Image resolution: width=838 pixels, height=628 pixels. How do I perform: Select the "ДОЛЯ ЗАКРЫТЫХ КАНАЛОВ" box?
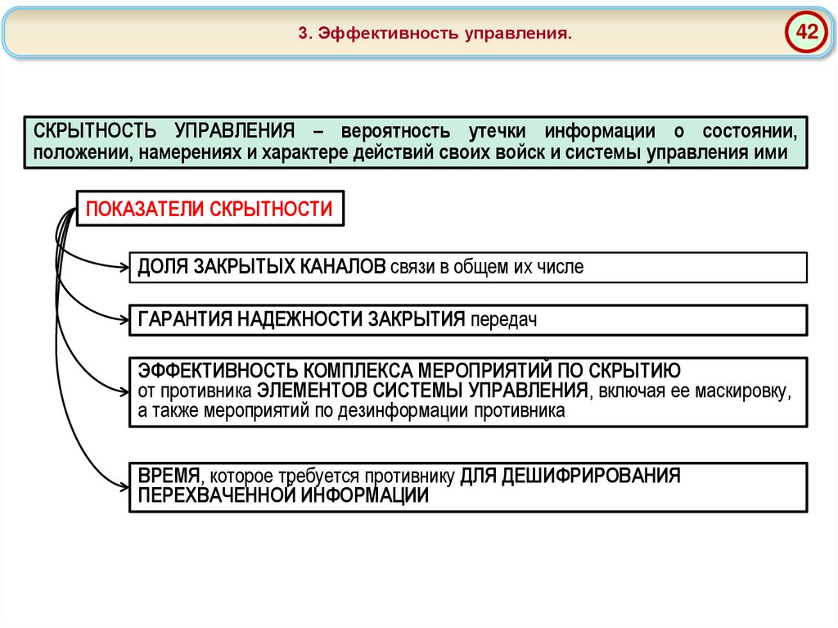point(468,267)
